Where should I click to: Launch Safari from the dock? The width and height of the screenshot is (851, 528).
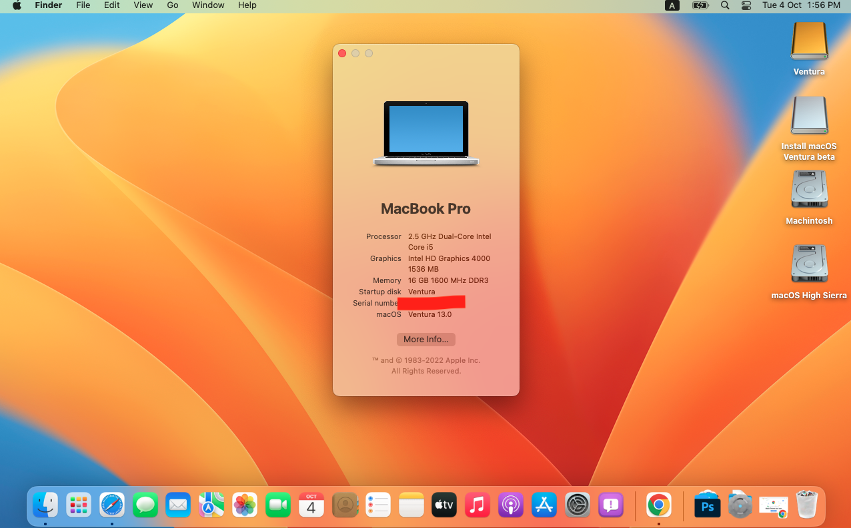pyautogui.click(x=112, y=506)
